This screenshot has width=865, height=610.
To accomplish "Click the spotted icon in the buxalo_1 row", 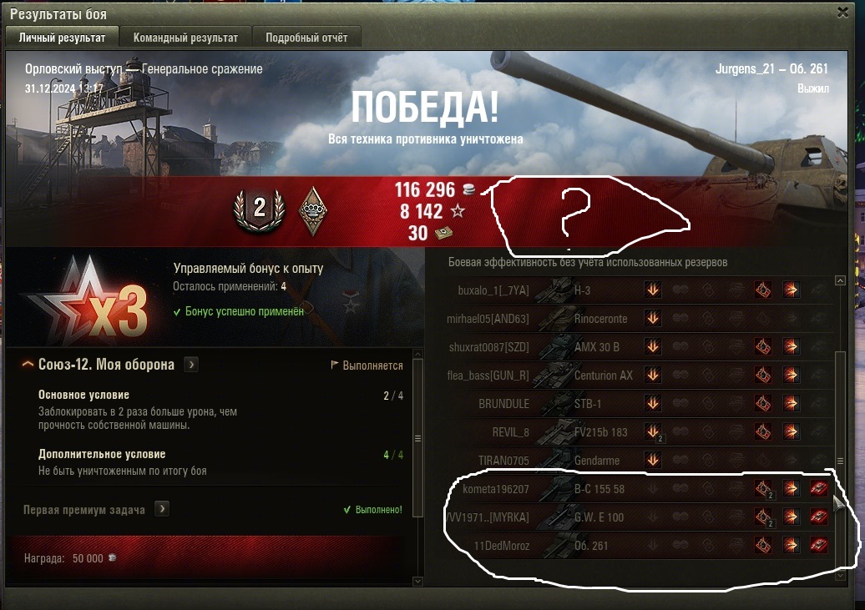I will pos(653,290).
